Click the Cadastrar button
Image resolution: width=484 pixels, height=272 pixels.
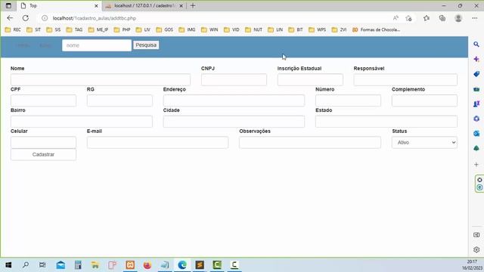(43, 154)
